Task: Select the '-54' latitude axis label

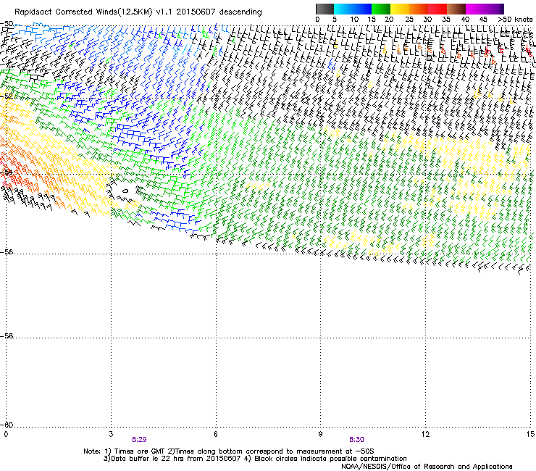Action: [7, 172]
